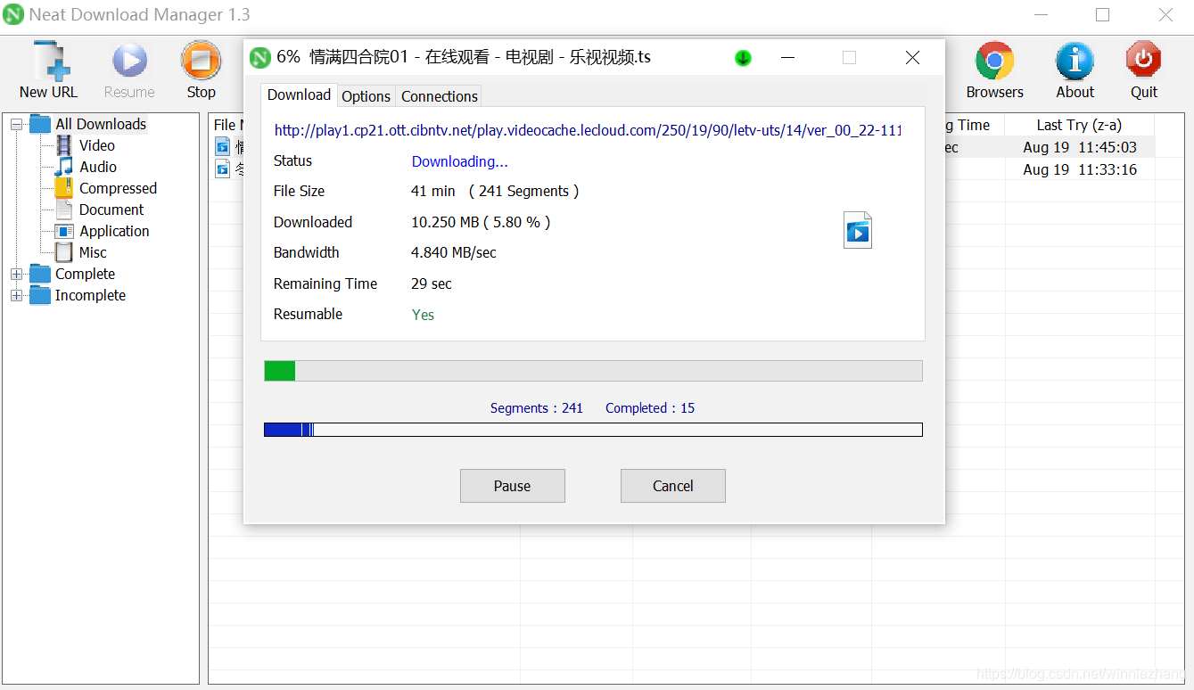This screenshot has height=690, width=1194.
Task: Click the Aug 19 11:33:16 cell
Action: [1080, 169]
